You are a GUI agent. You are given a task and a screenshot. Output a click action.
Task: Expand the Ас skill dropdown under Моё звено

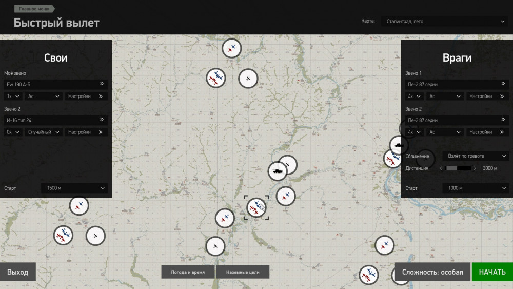tap(44, 96)
